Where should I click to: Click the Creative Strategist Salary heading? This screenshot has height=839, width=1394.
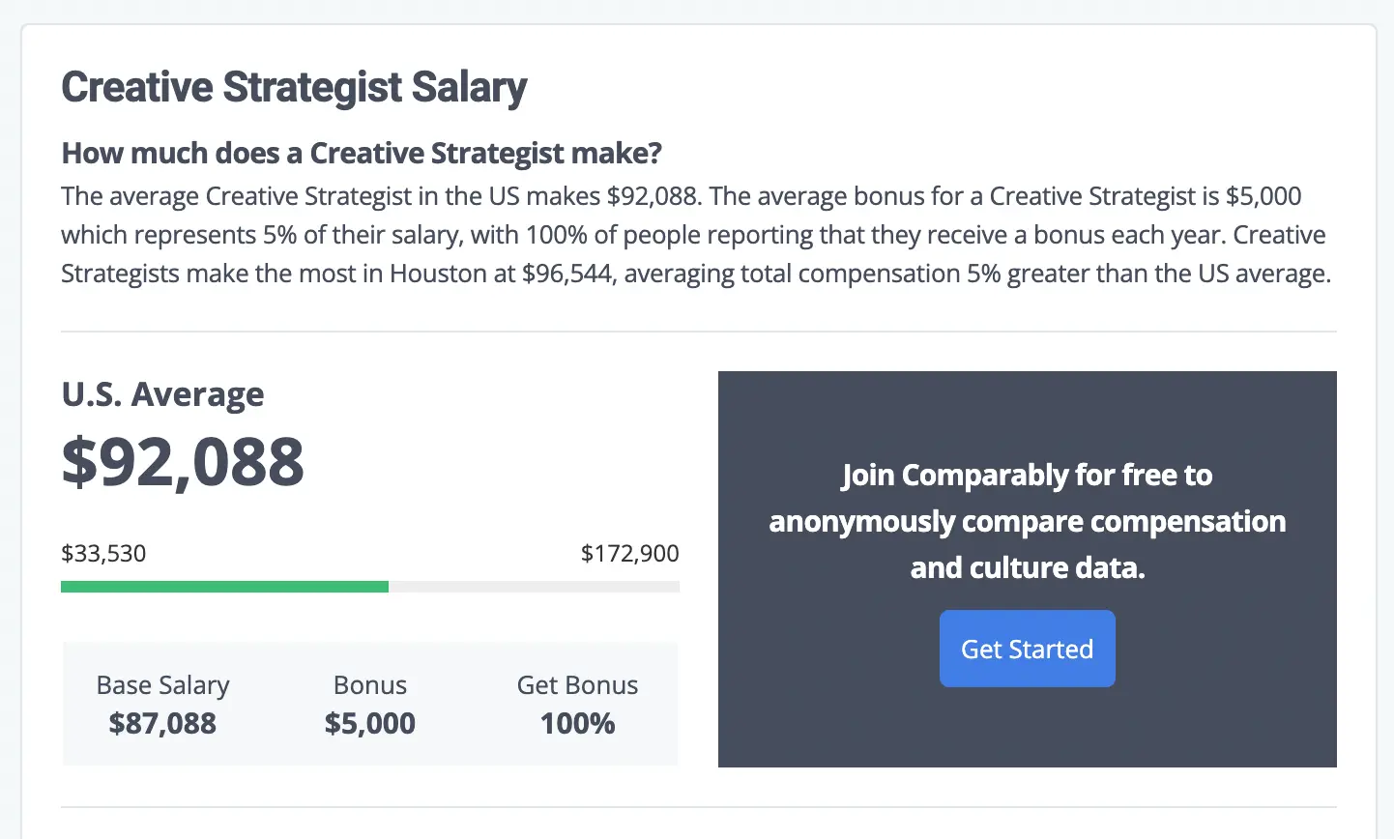pyautogui.click(x=294, y=87)
